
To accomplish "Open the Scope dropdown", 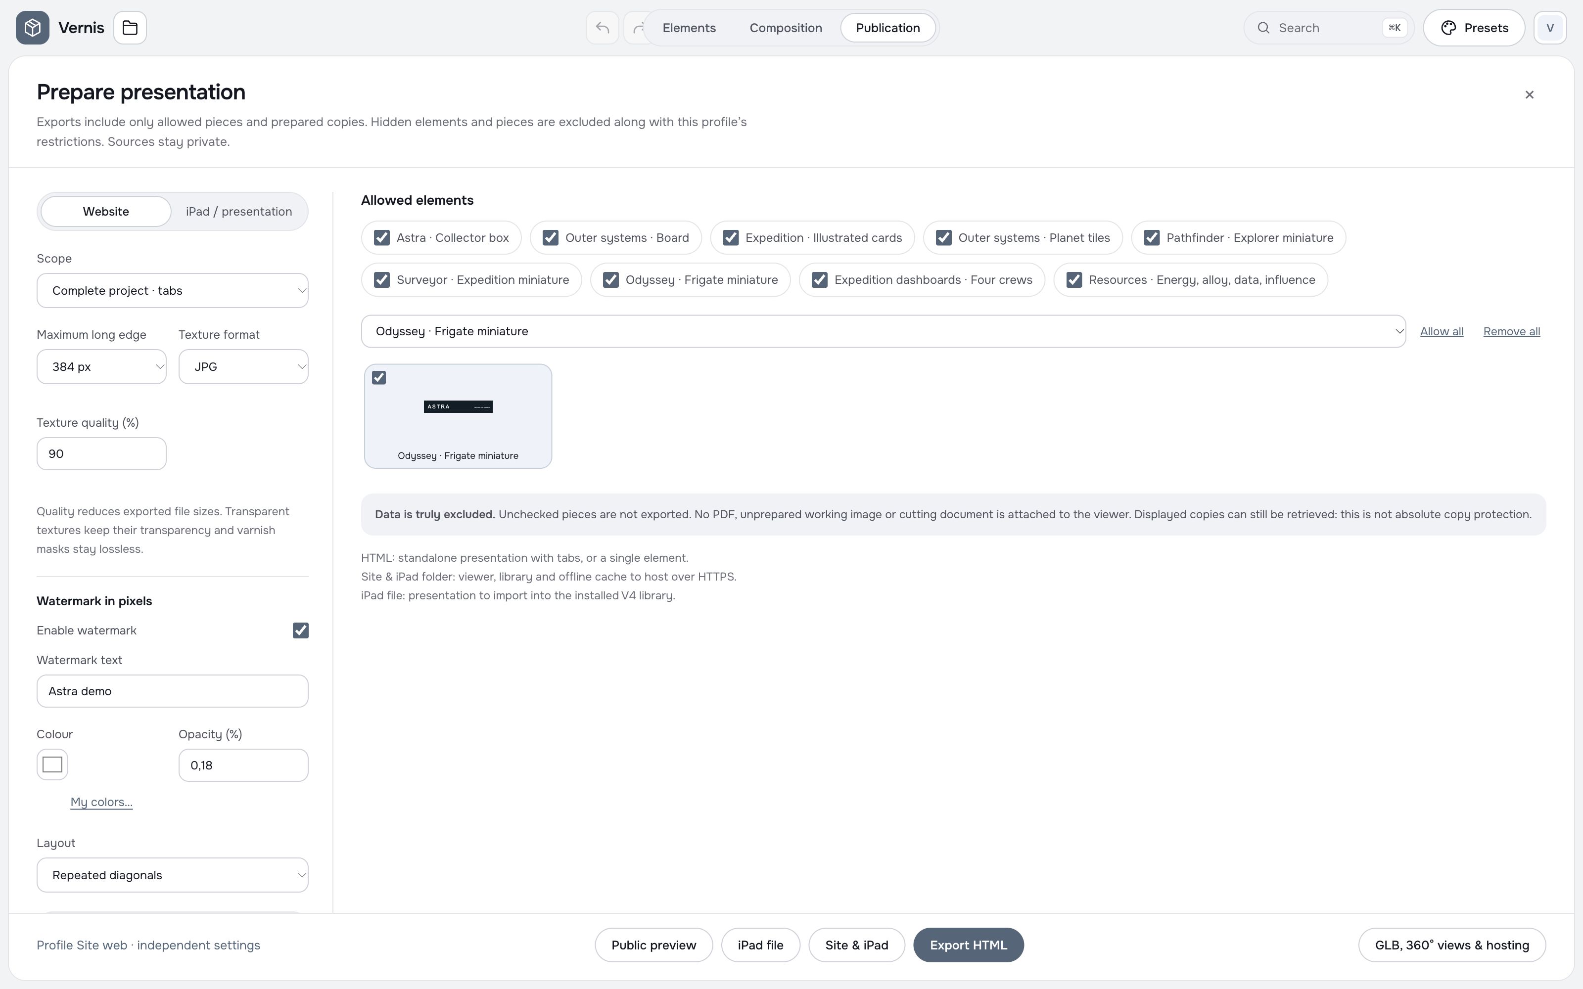I will [173, 290].
